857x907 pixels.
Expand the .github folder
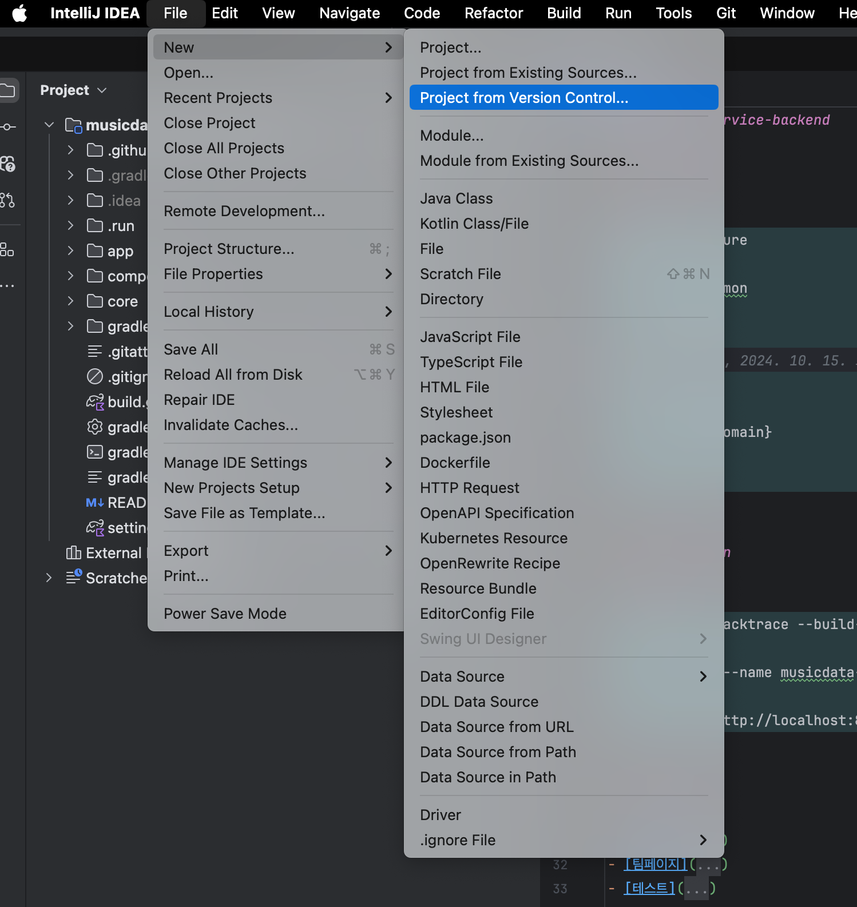coord(70,150)
